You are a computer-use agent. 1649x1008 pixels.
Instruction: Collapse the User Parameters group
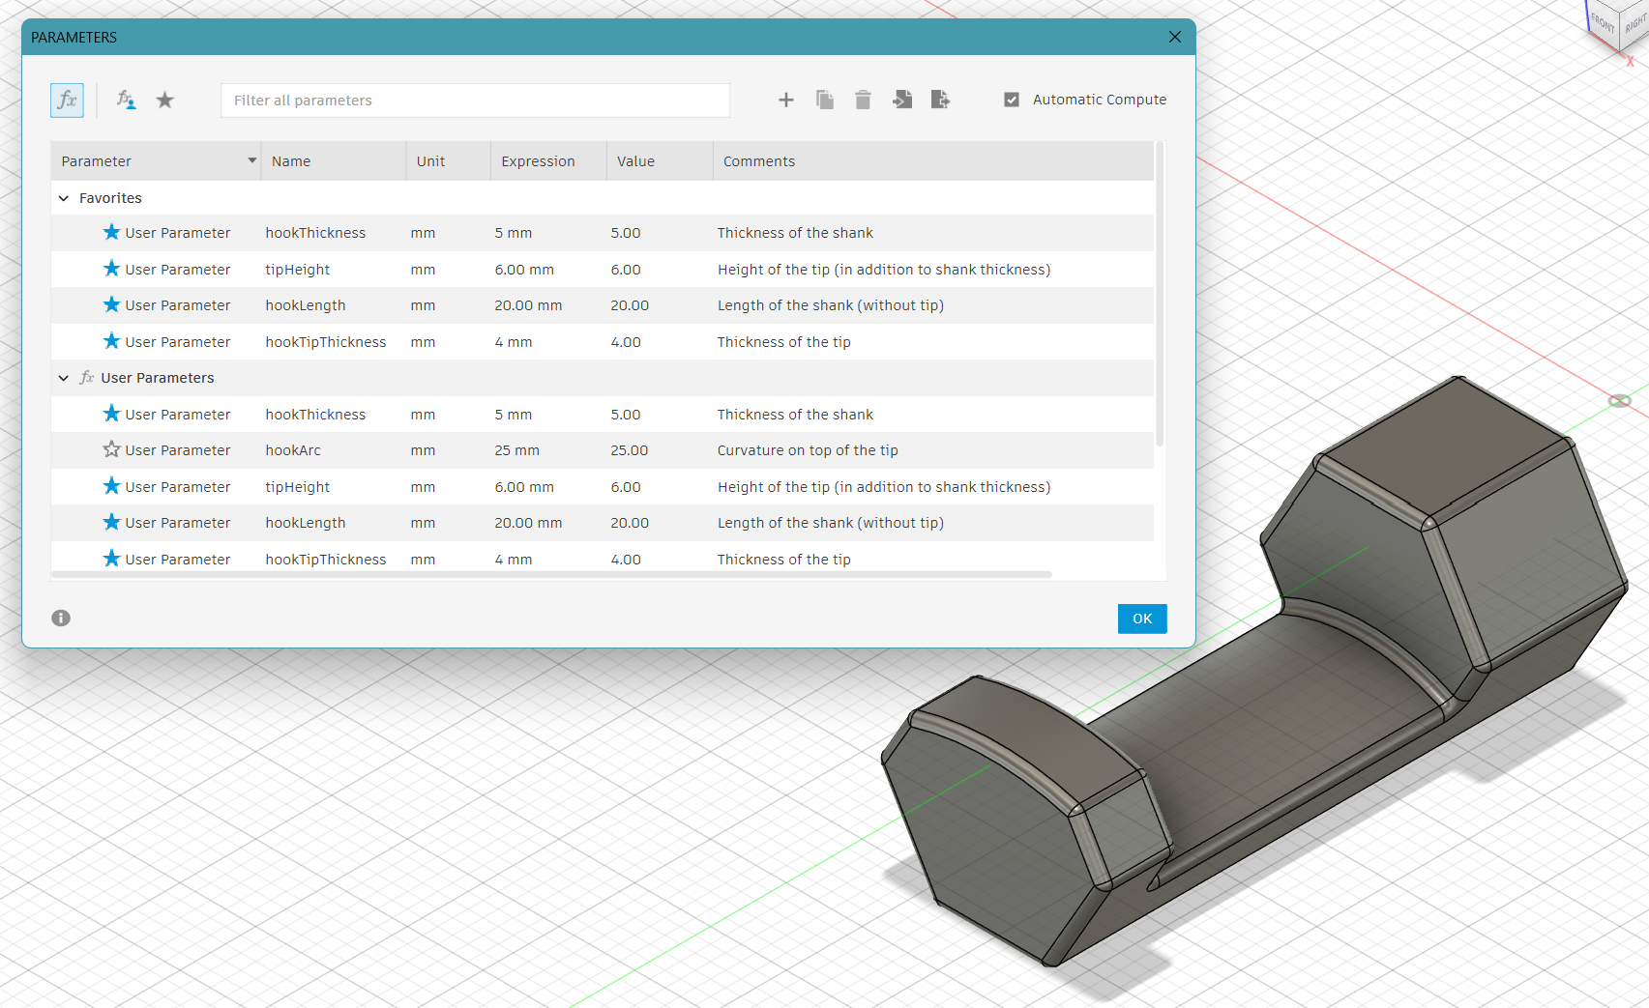(64, 378)
